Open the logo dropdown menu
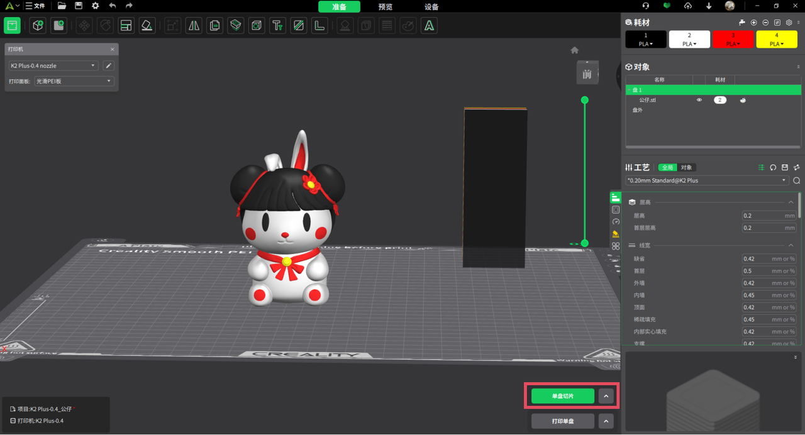 coord(12,6)
